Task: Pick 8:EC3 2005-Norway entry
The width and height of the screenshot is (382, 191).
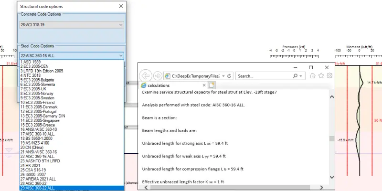Action: 37,93
